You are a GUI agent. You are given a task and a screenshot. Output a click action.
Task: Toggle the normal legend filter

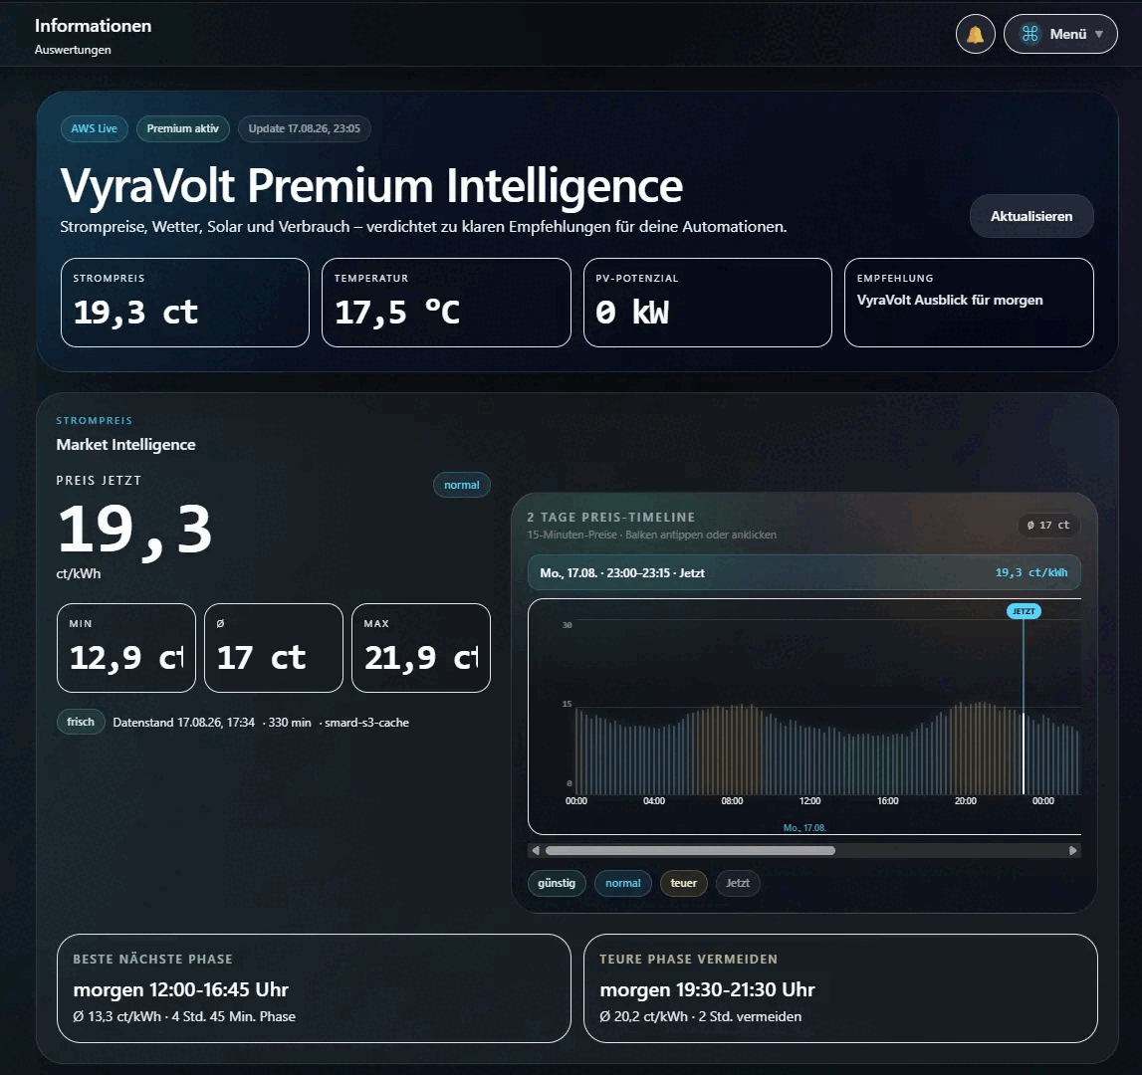622,884
